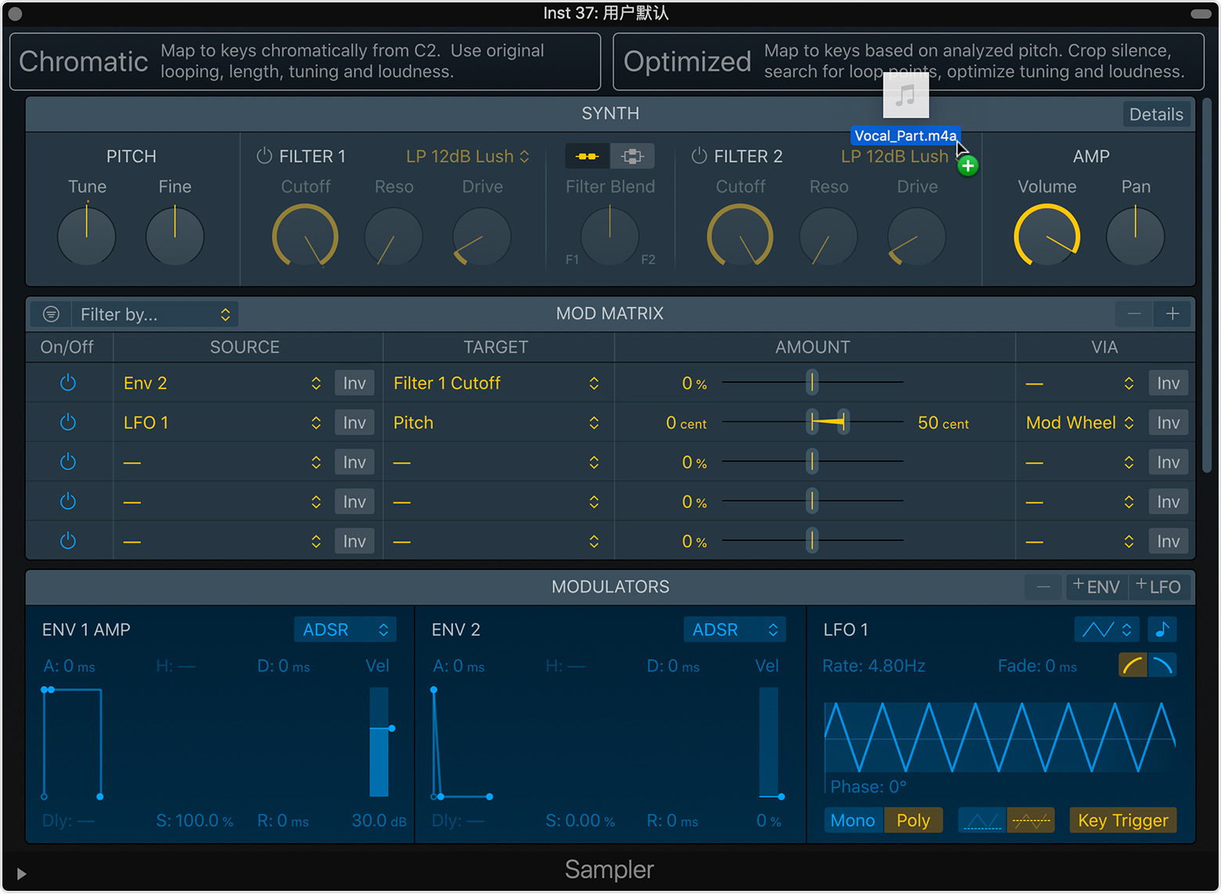Click the Env 2 amount slider
The height and width of the screenshot is (894, 1221).
(812, 383)
